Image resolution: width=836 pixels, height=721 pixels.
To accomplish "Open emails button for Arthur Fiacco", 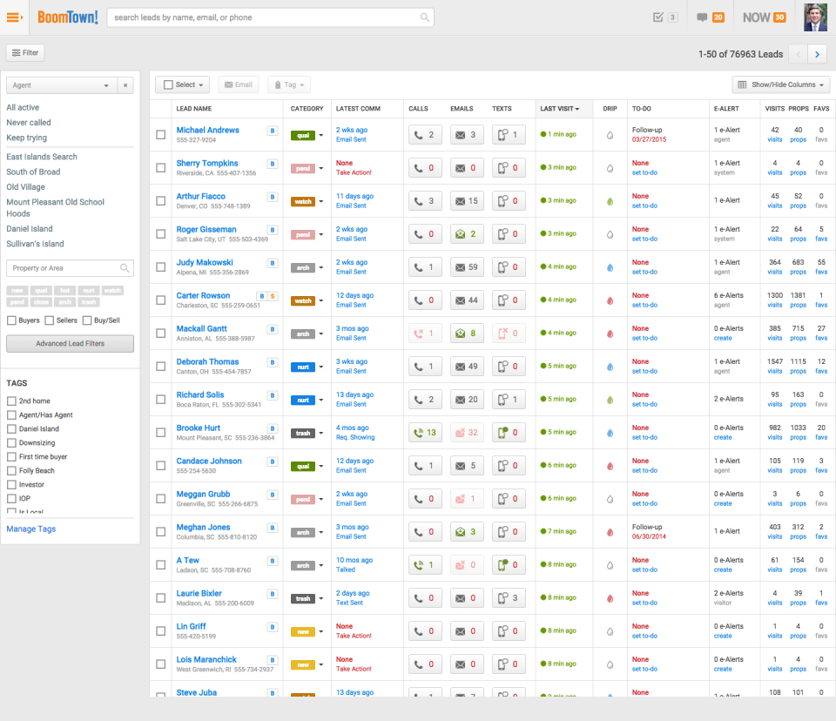I will coord(467,201).
